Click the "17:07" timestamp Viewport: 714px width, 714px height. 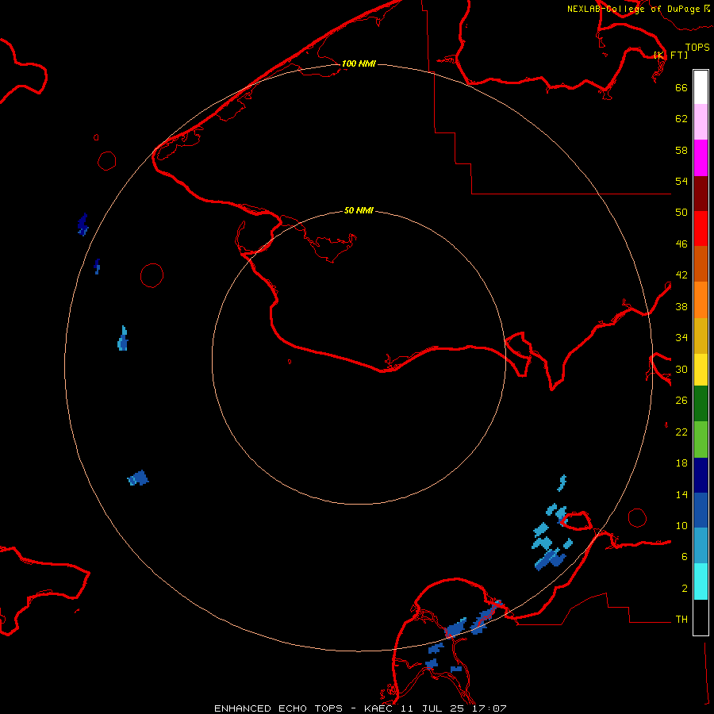click(488, 708)
